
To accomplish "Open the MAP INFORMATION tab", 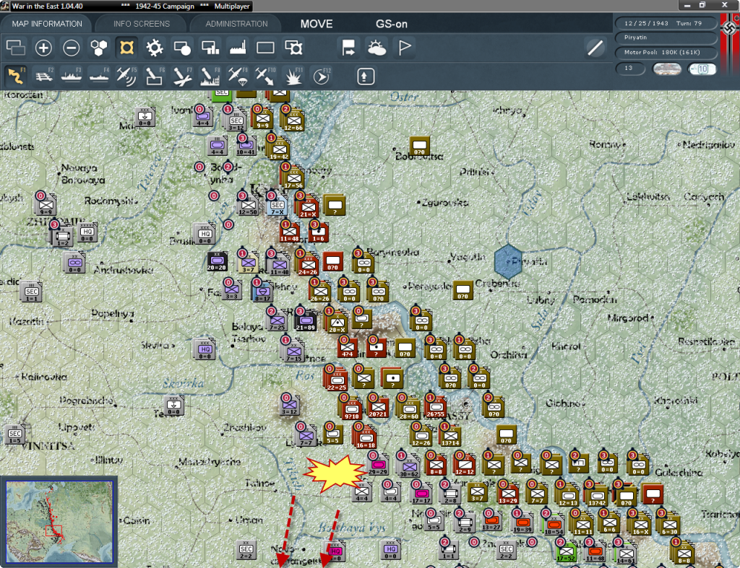I will point(47,24).
